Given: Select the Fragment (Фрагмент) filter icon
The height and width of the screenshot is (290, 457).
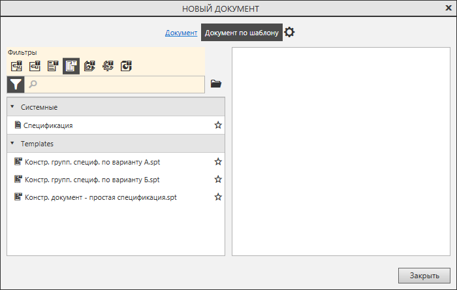Looking at the screenshot, I should pyautogui.click(x=35, y=65).
